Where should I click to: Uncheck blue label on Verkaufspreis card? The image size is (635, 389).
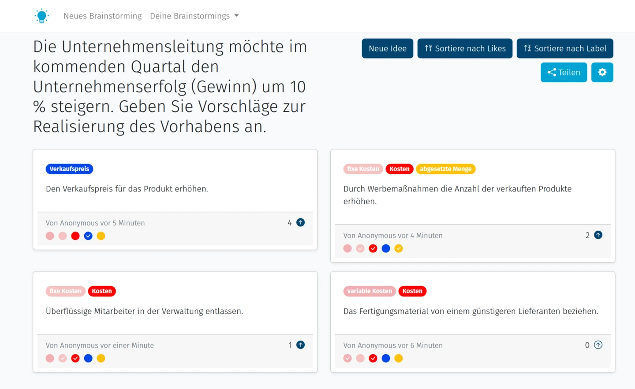coord(88,236)
